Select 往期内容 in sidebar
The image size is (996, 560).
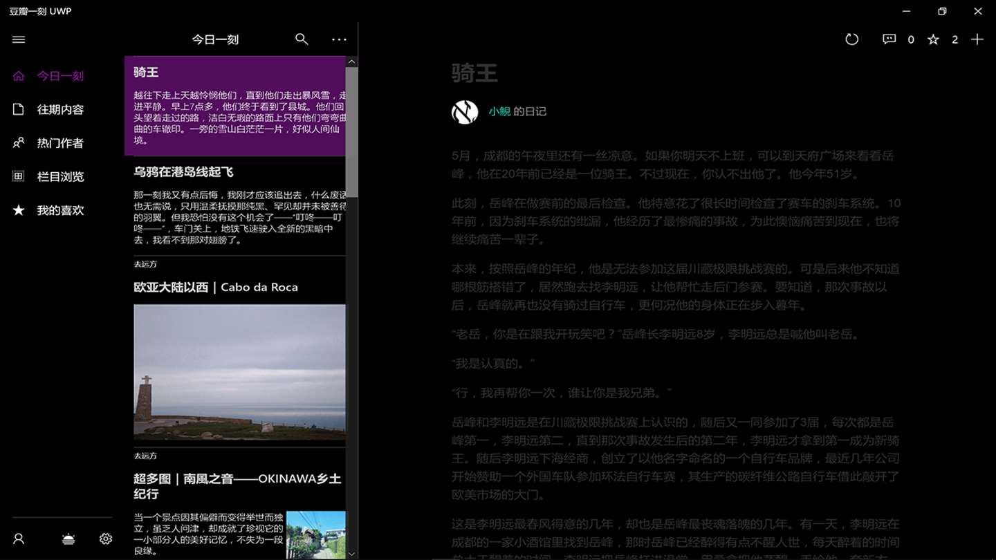click(x=60, y=109)
